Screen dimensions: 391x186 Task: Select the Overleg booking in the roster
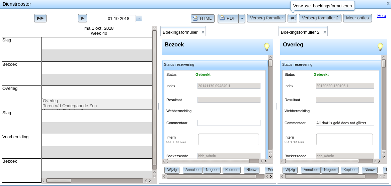97,104
